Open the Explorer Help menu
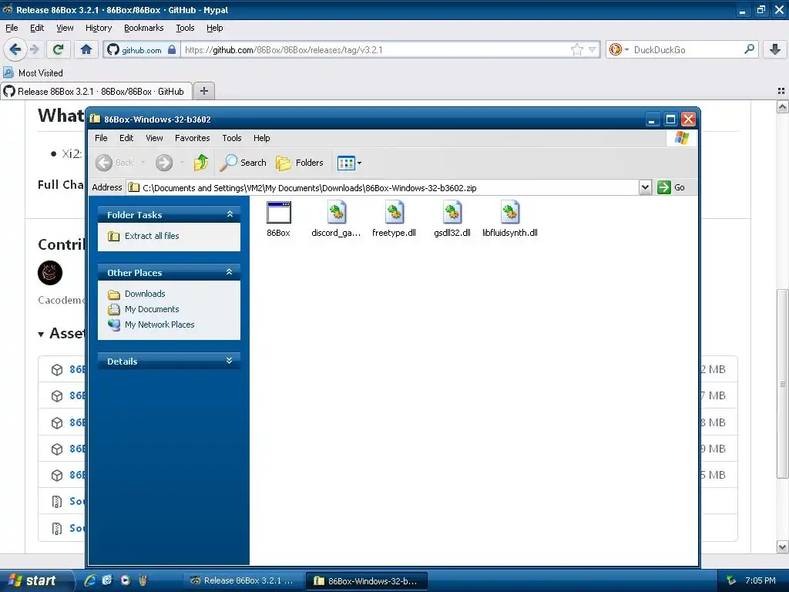The height and width of the screenshot is (592, 789). (x=261, y=138)
